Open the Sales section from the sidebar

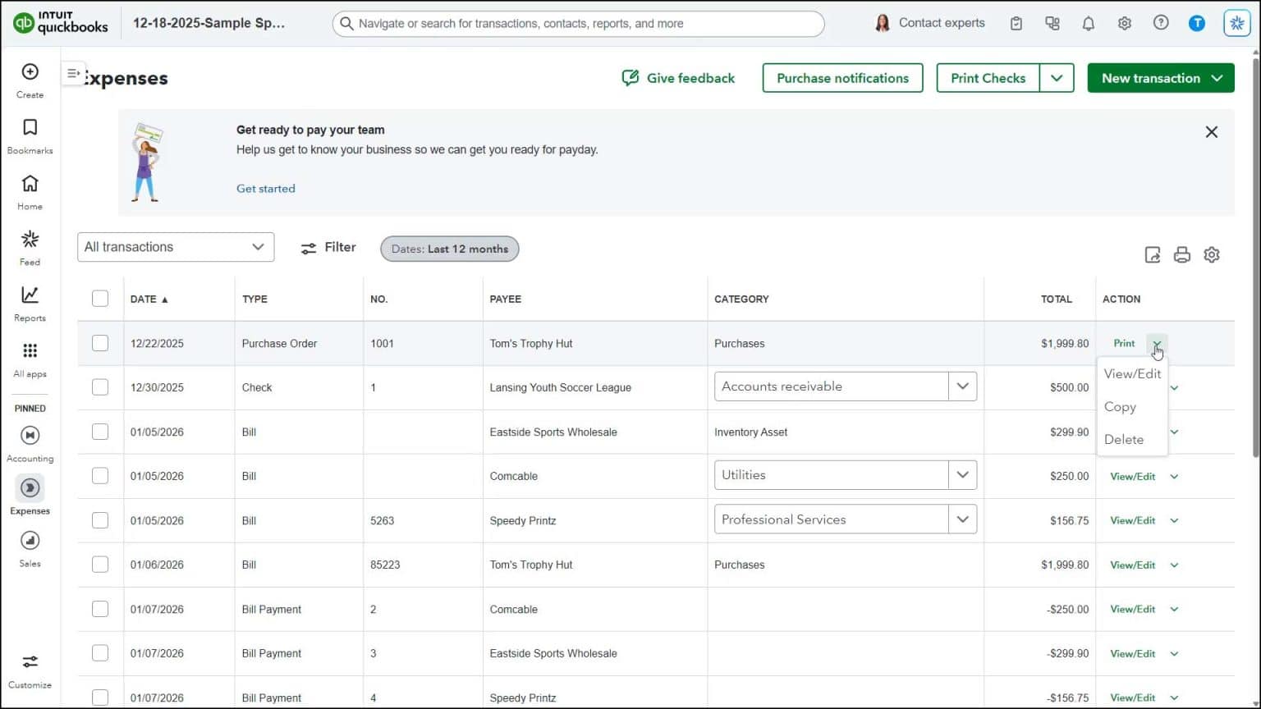pos(30,541)
